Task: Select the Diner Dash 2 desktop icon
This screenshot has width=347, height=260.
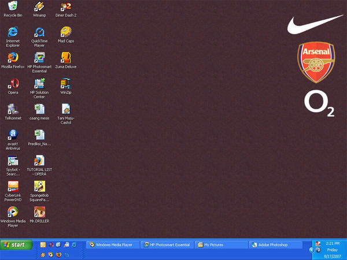Action: click(x=66, y=9)
